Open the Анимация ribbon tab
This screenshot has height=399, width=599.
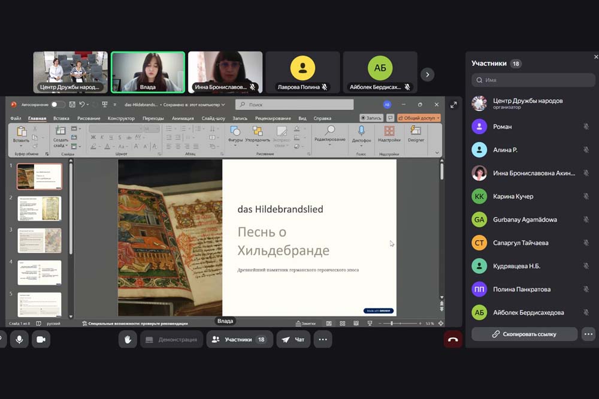pos(183,118)
